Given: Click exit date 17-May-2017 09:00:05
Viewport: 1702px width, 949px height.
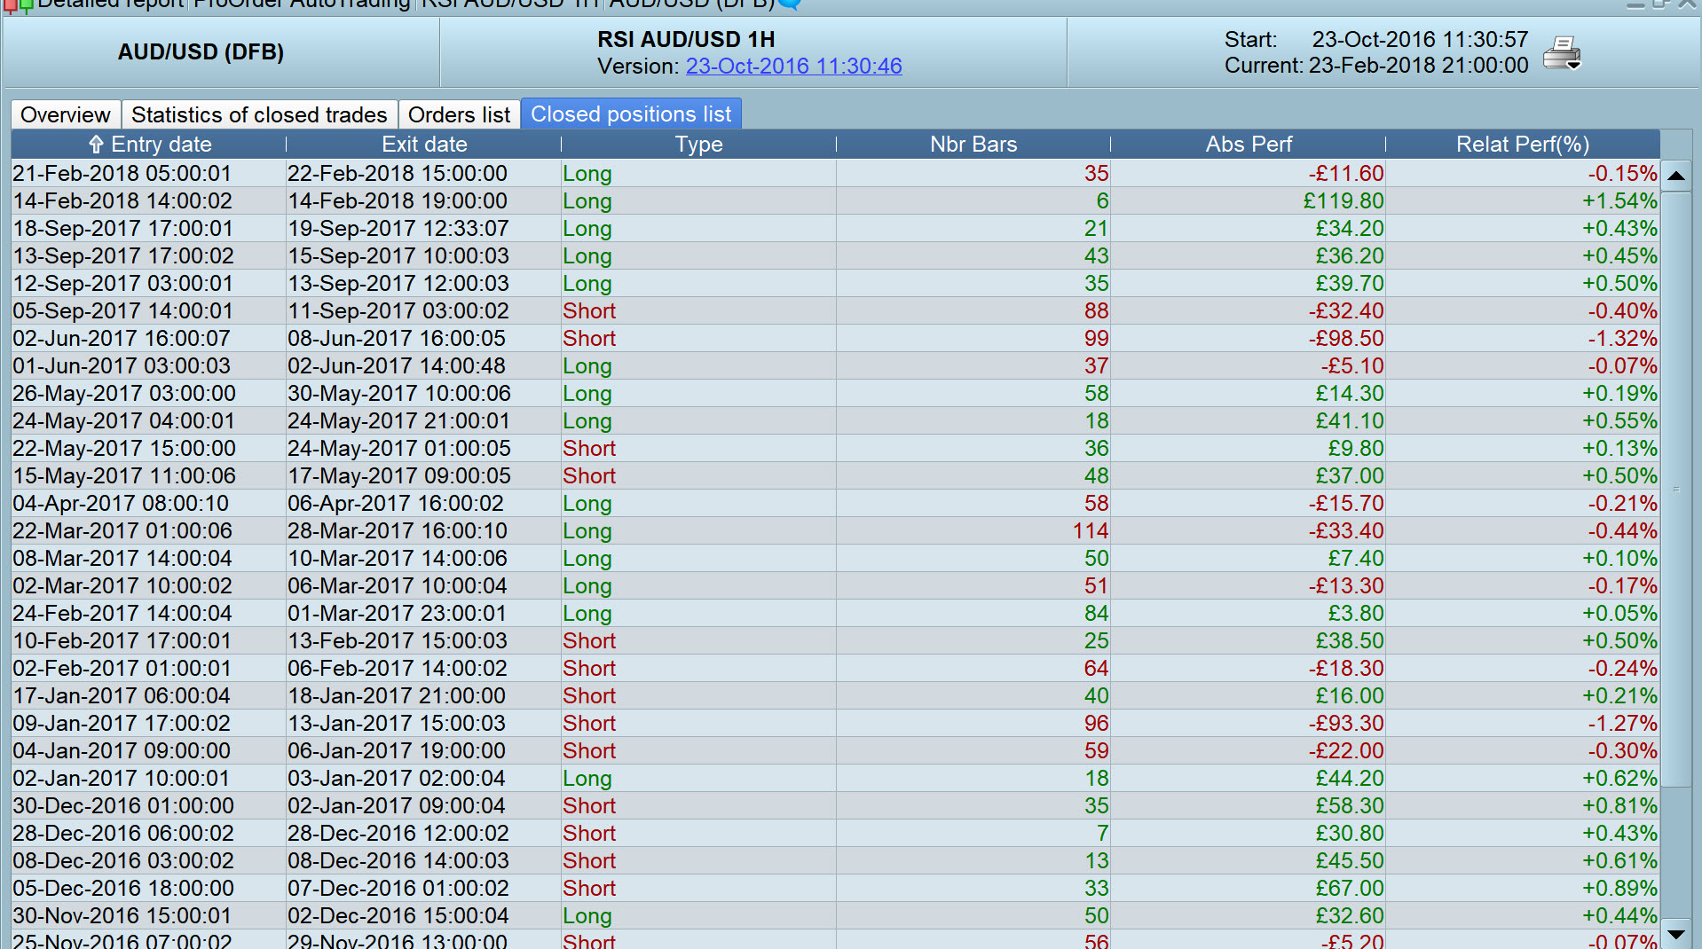Looking at the screenshot, I should pos(399,476).
